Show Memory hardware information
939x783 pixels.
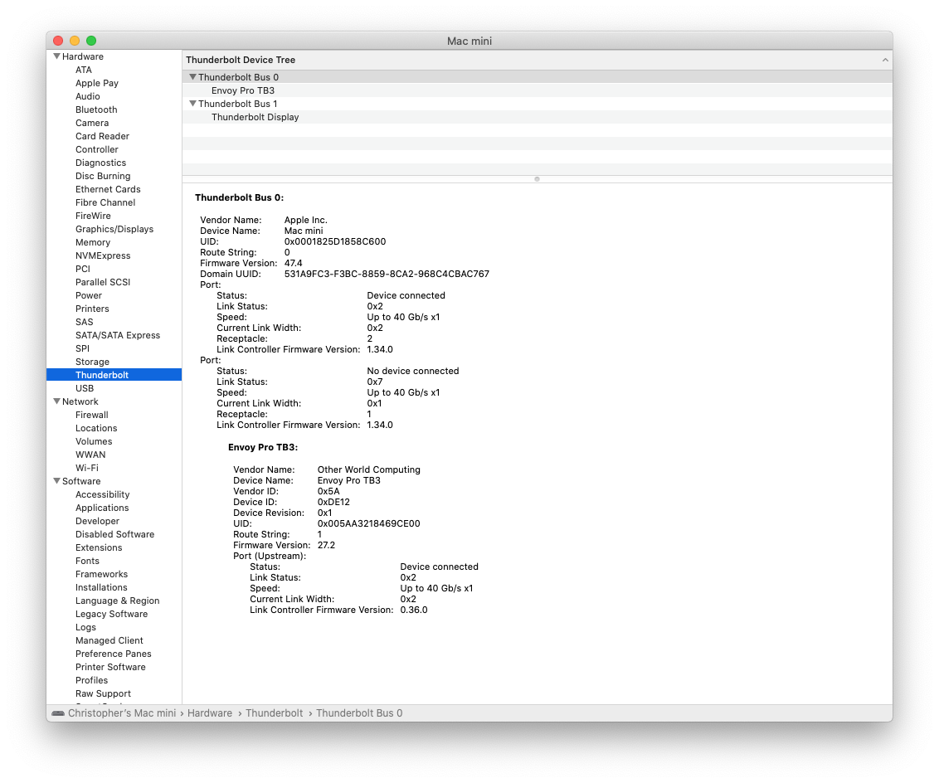[93, 242]
